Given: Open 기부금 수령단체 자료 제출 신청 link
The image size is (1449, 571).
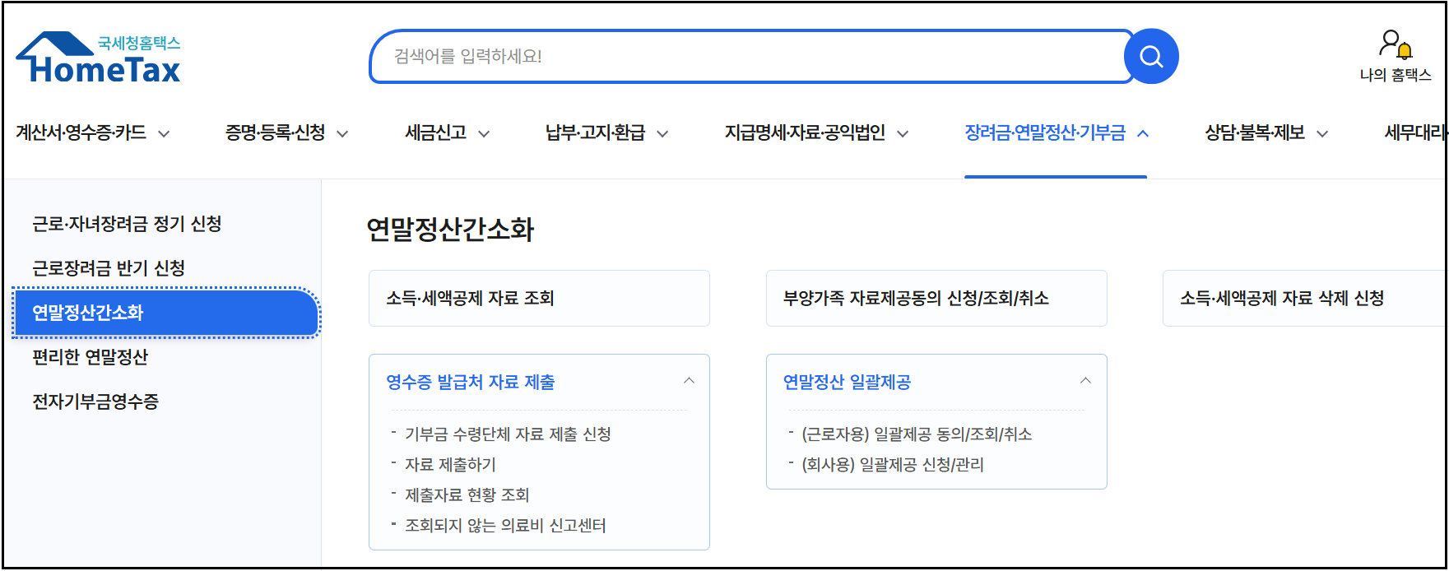Looking at the screenshot, I should pos(508,434).
